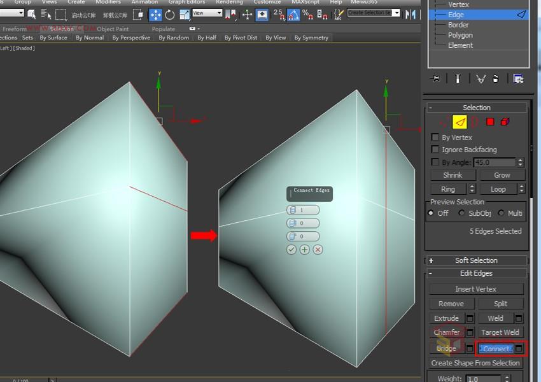Click the Target Weld button
This screenshot has height=382, width=541.
click(500, 332)
